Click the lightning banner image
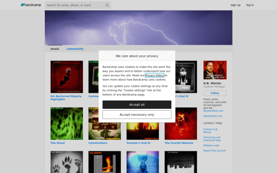 pyautogui.click(x=138, y=28)
